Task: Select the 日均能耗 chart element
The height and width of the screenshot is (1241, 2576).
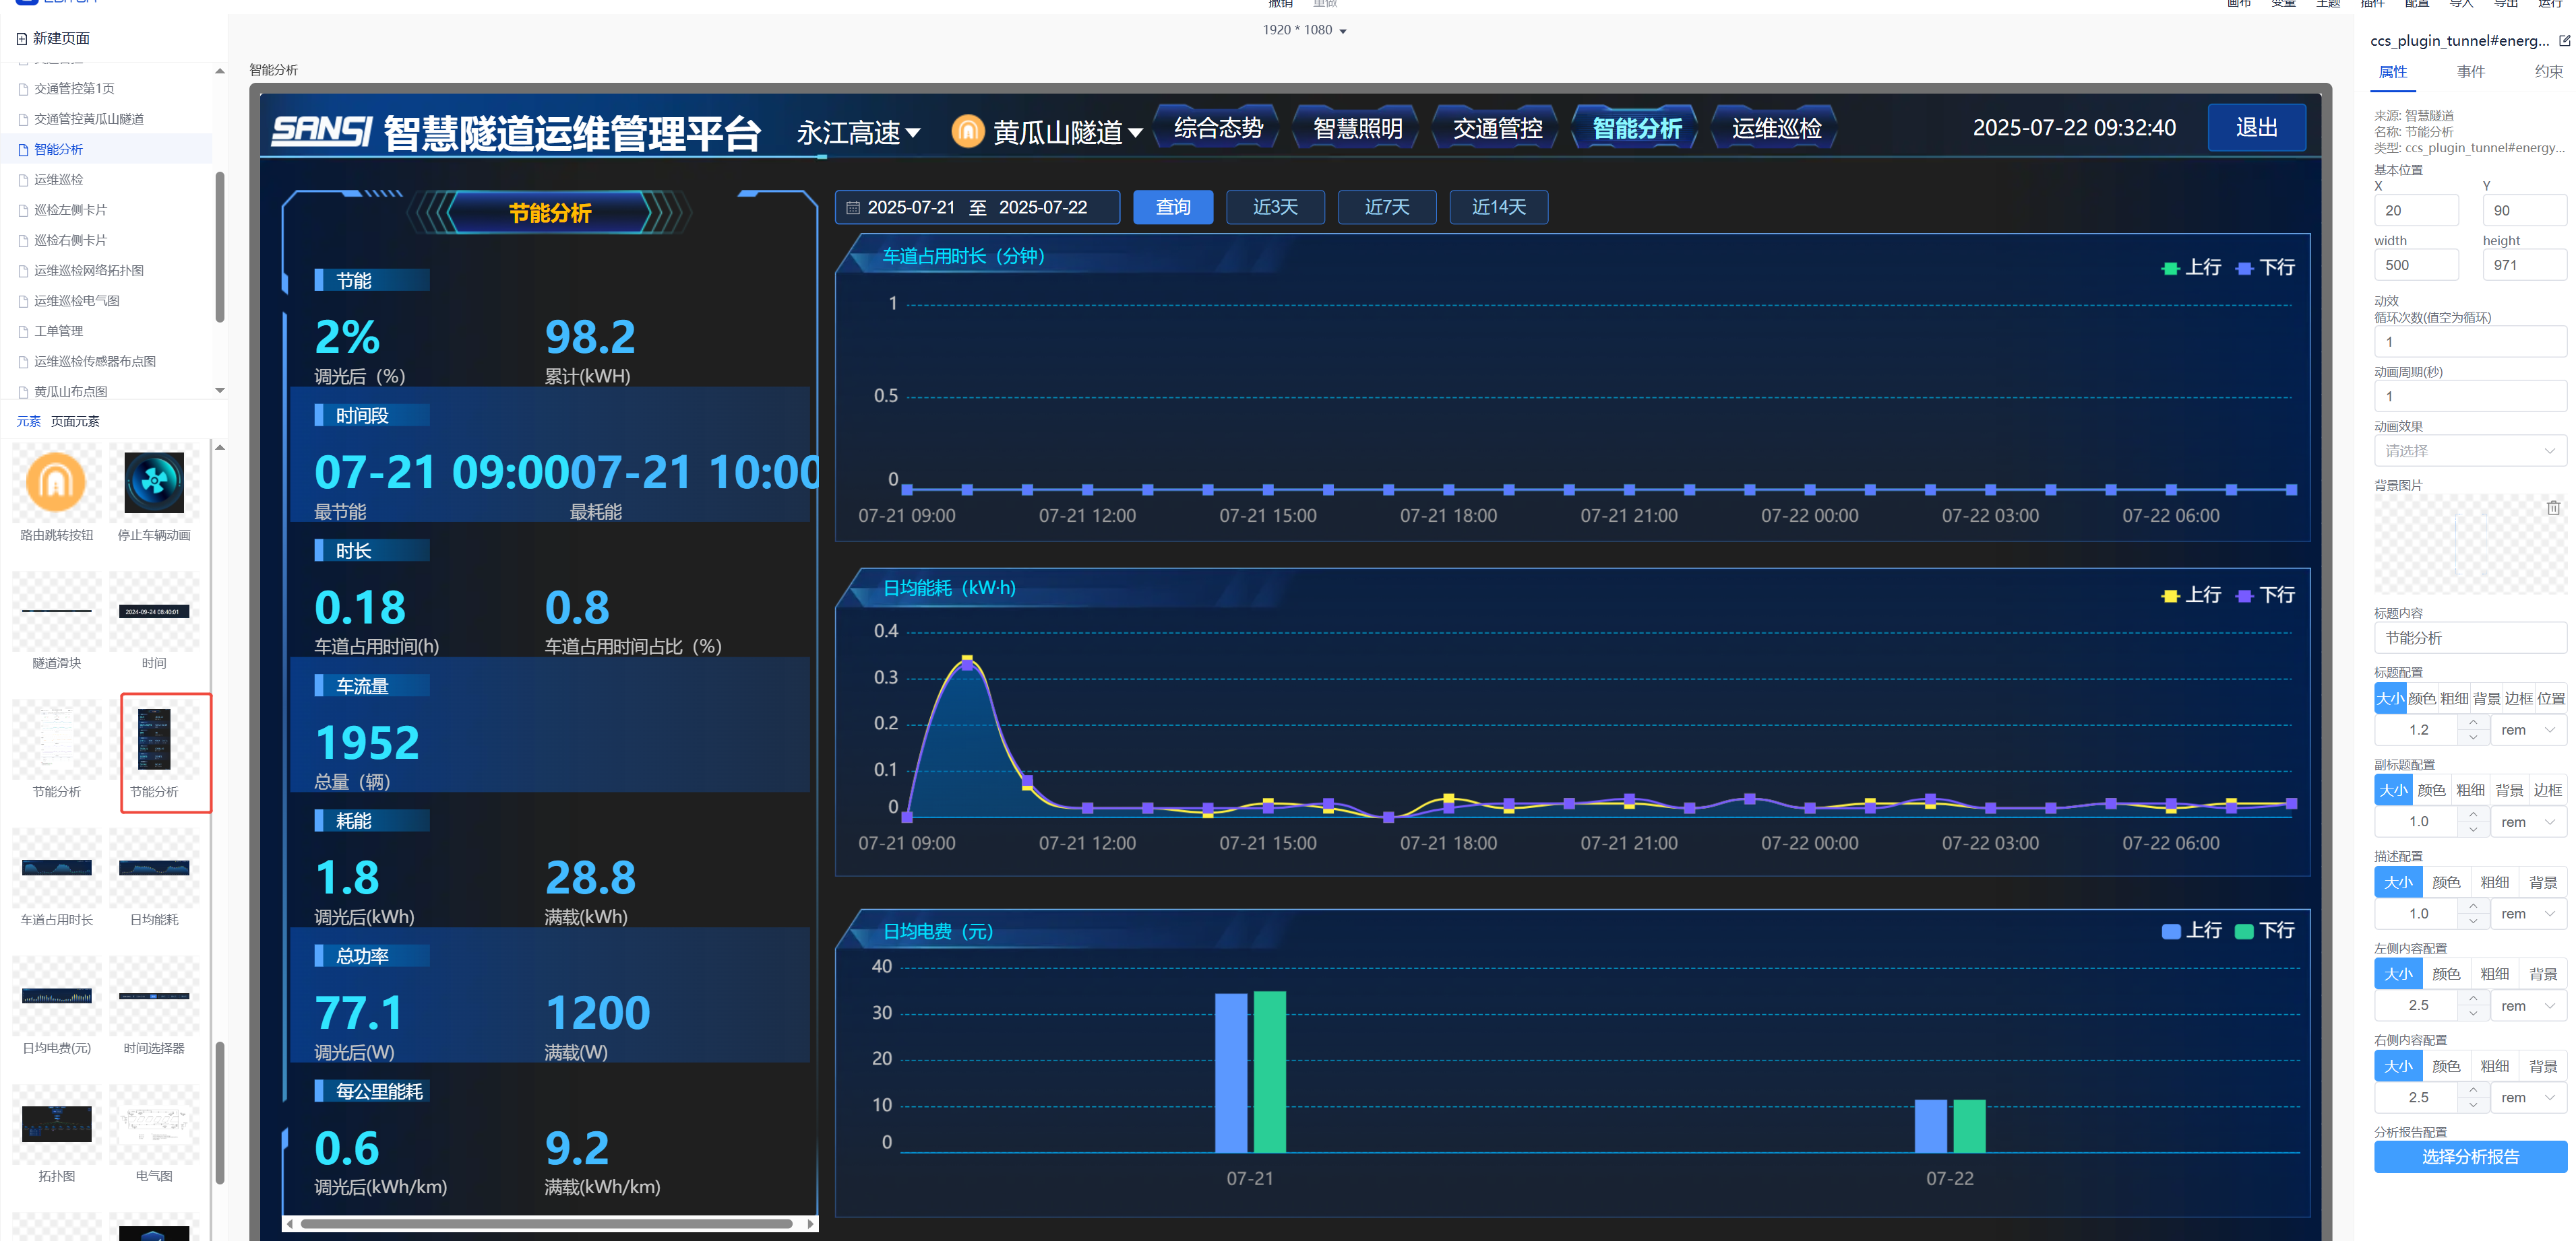Action: 154,867
